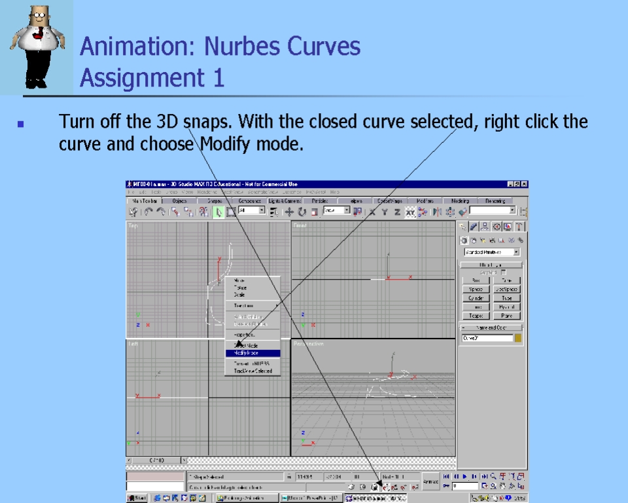Select the Undo arrow icon in toolbar

click(148, 212)
